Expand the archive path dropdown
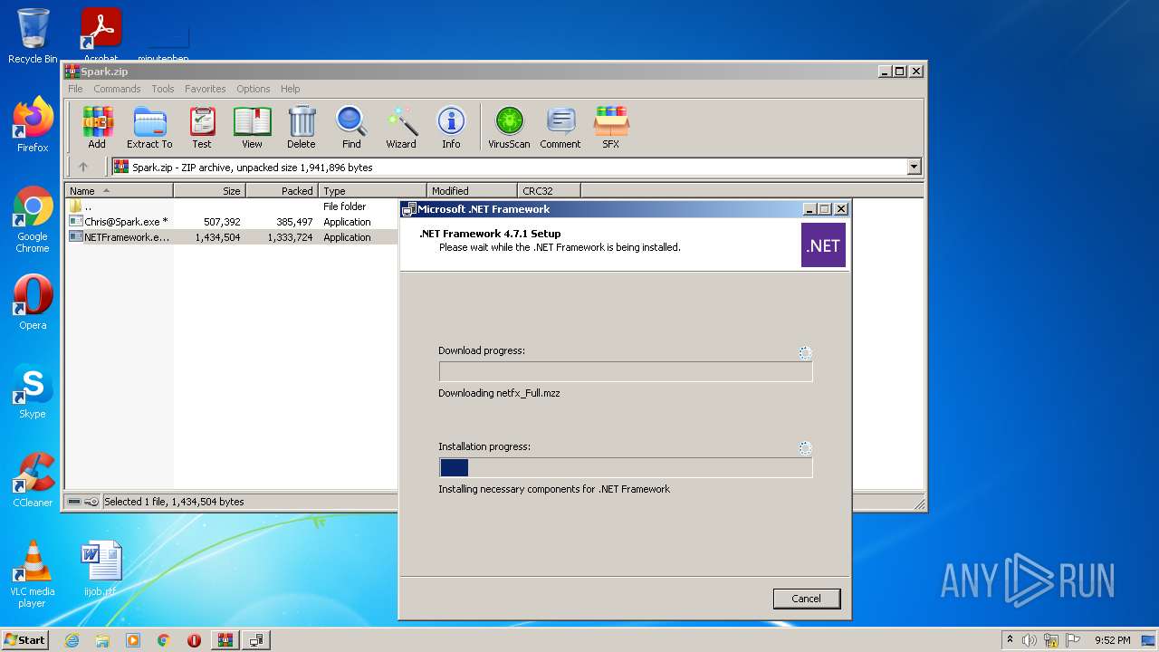The height and width of the screenshot is (652, 1159). click(x=914, y=167)
